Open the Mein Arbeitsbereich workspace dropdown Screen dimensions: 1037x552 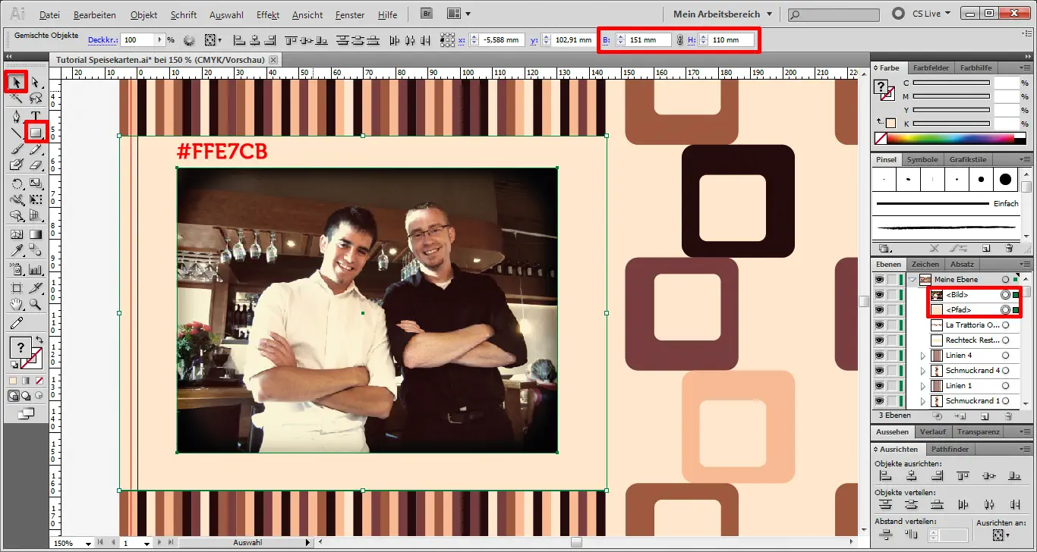pos(721,14)
